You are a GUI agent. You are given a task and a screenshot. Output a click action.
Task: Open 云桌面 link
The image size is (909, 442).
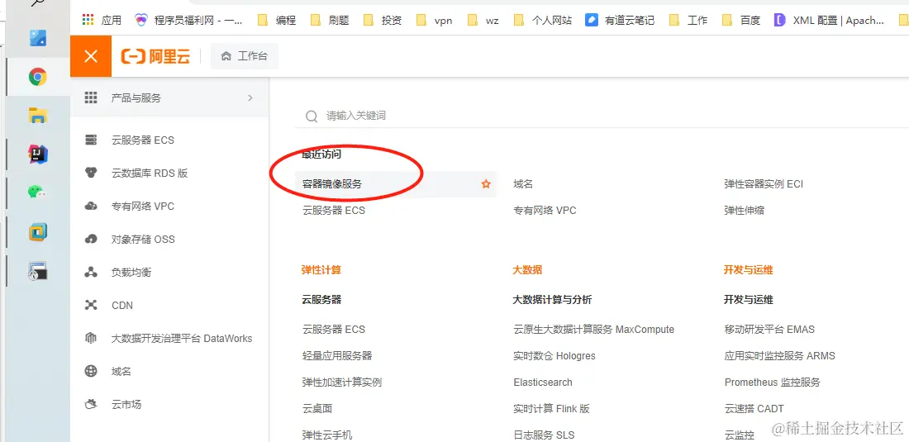(x=317, y=409)
